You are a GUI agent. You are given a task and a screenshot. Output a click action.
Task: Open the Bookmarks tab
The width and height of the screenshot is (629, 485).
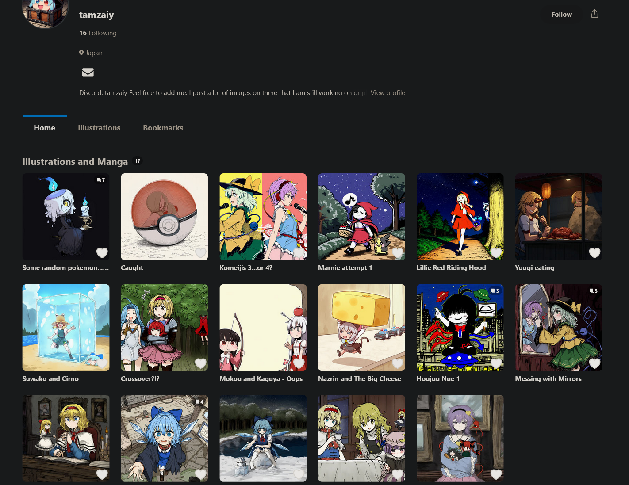pos(163,128)
